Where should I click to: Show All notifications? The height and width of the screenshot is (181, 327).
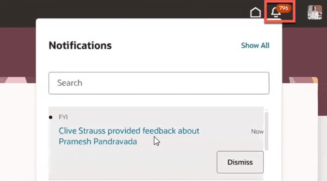[255, 45]
